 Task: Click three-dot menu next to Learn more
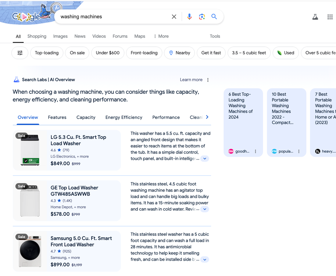[x=208, y=80]
